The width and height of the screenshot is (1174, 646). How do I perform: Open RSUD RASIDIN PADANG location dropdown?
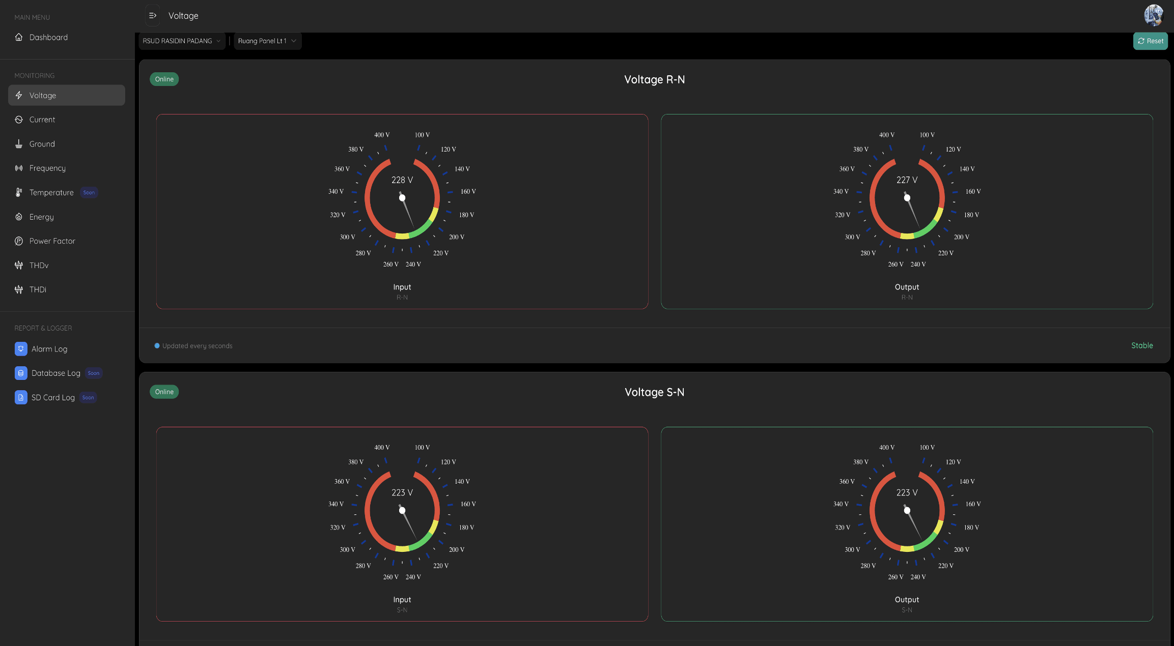(182, 41)
